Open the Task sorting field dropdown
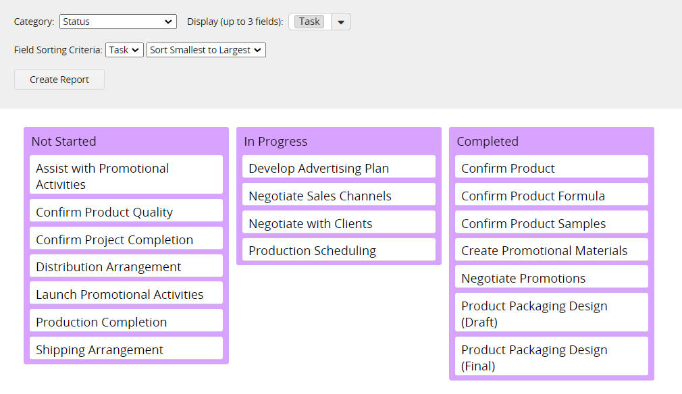 124,50
